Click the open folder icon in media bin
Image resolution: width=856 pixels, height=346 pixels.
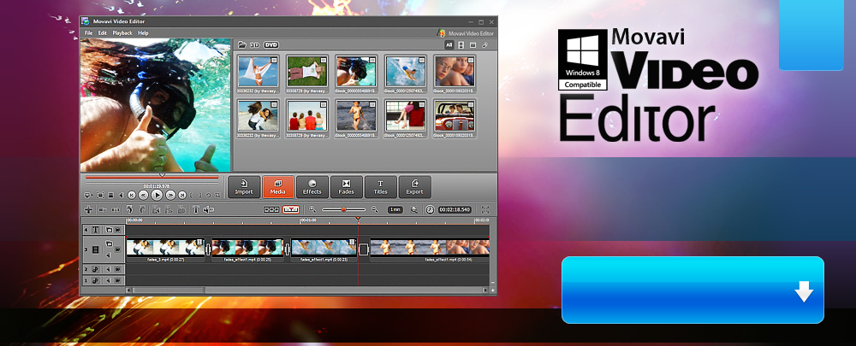coord(242,44)
